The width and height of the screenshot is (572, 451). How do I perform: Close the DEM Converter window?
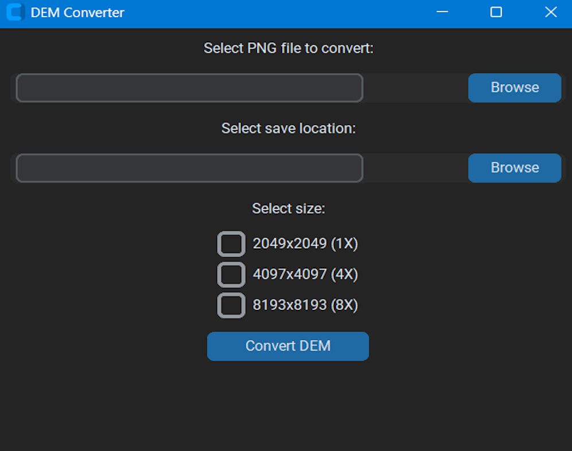[551, 12]
